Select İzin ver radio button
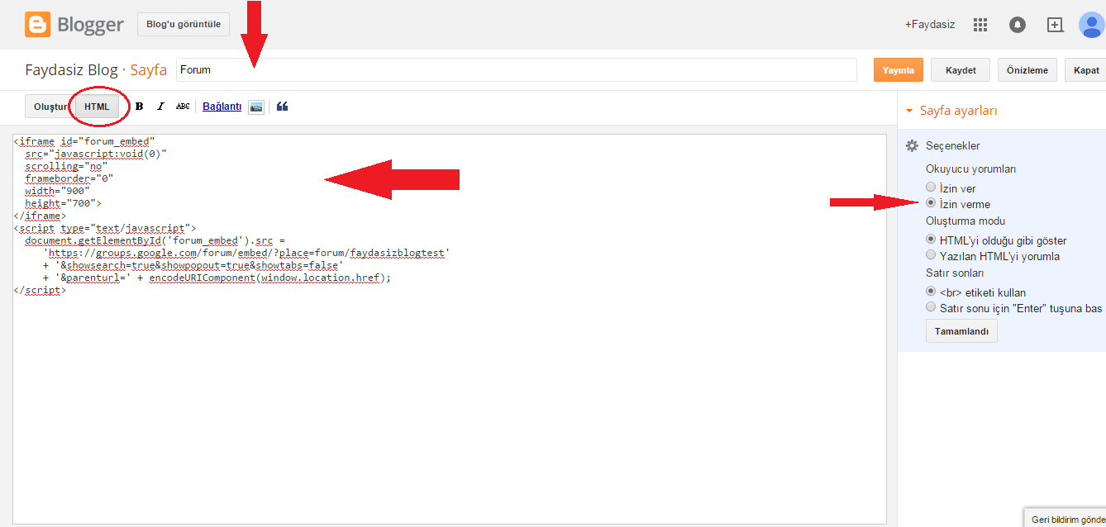The image size is (1106, 527). [932, 188]
